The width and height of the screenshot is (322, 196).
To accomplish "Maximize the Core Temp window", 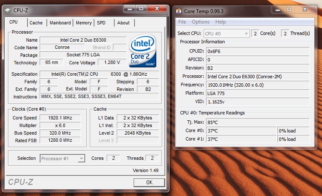I will coord(289,9).
